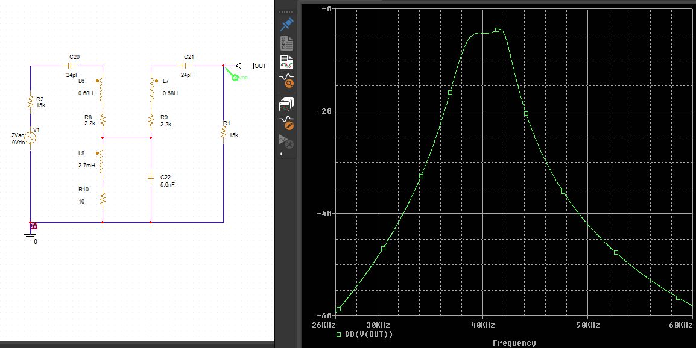Click resistor R1 symbol
The image size is (696, 348).
pyautogui.click(x=223, y=133)
